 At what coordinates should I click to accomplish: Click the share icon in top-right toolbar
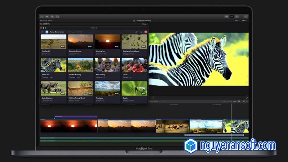pyautogui.click(x=246, y=17)
